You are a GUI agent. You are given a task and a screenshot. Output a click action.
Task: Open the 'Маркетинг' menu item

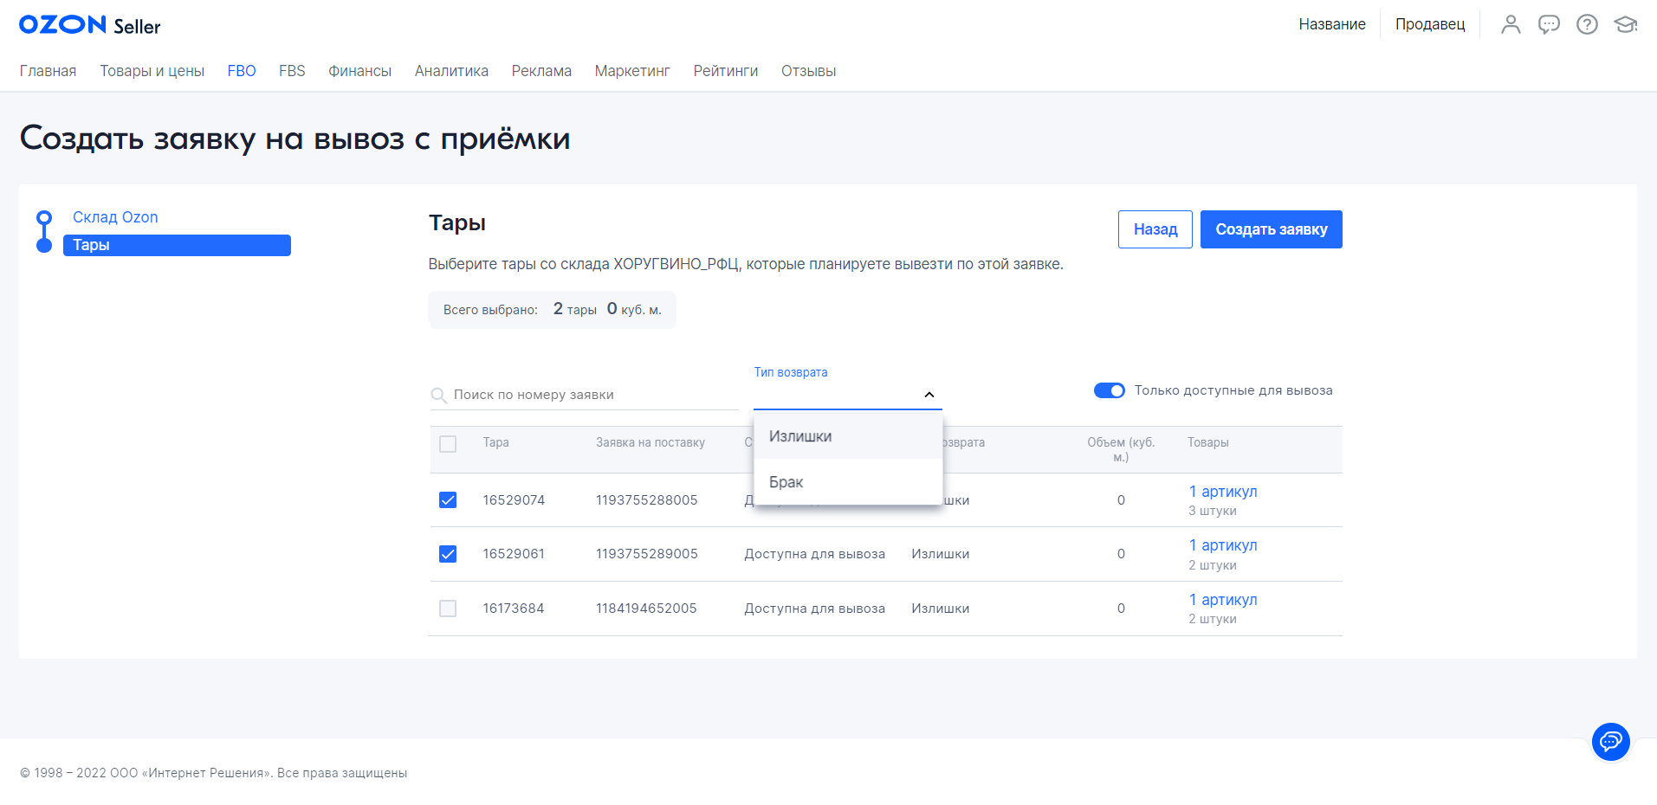click(632, 71)
